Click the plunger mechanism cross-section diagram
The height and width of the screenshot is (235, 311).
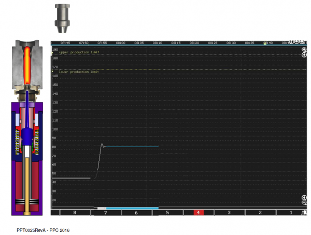click(27, 128)
